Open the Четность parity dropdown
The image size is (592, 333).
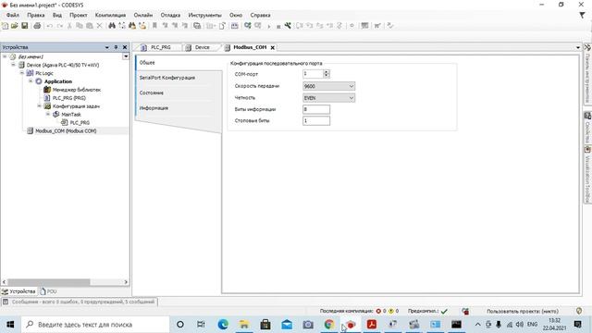tap(351, 98)
